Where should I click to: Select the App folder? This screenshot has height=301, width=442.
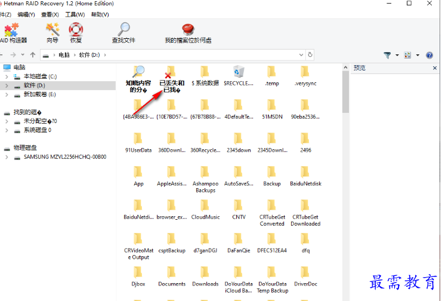(138, 176)
